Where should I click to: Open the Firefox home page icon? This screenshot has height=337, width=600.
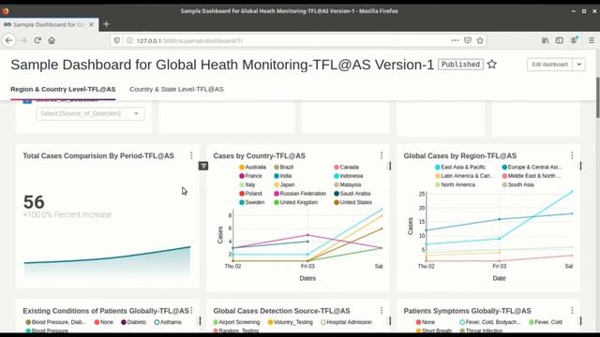(x=52, y=40)
